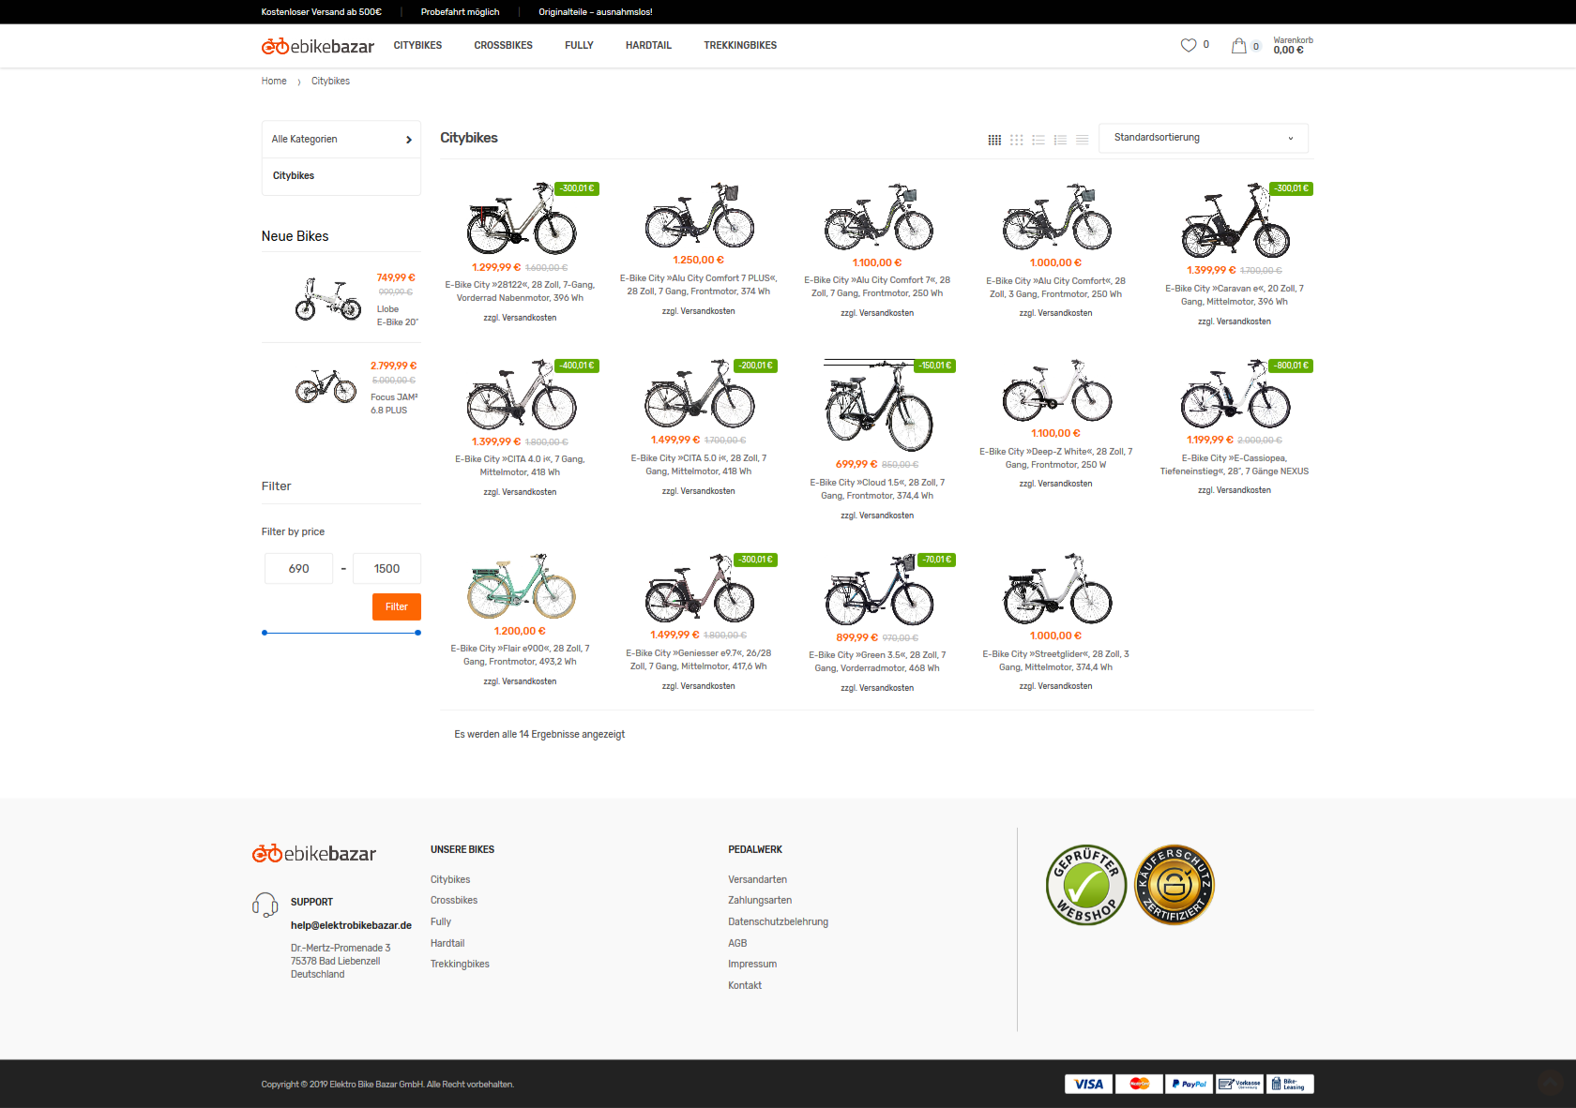The image size is (1576, 1108).
Task: Open the shopping bag cart icon
Action: pos(1239,45)
